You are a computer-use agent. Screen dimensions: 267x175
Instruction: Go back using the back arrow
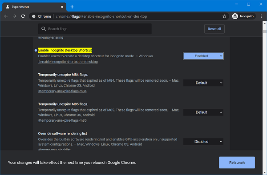point(6,16)
